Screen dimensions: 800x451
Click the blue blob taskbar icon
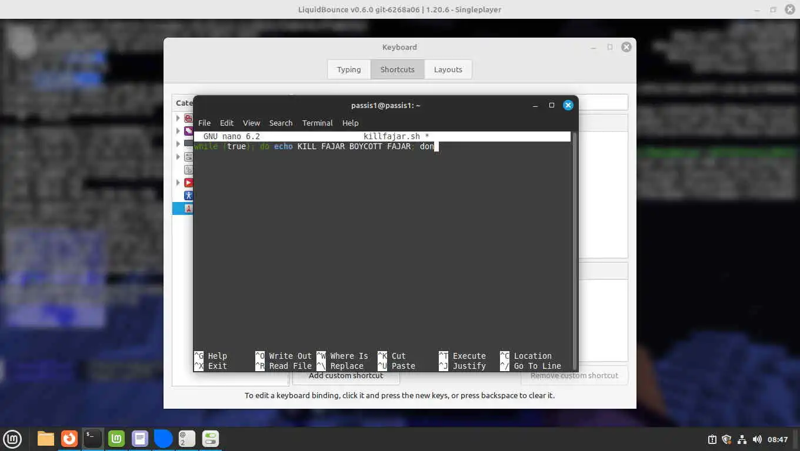tap(164, 439)
